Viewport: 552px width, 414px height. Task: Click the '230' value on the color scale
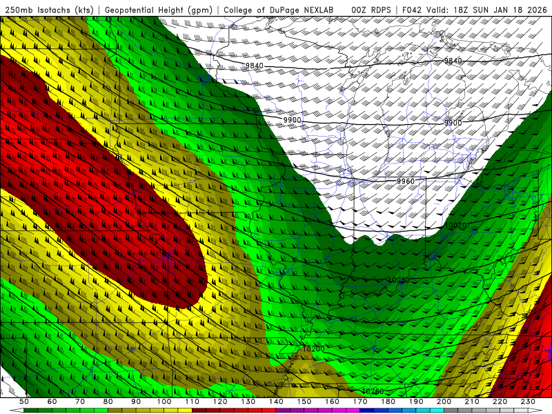point(528,402)
